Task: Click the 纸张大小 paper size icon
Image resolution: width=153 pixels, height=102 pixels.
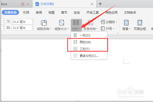Action: [x=62, y=23]
